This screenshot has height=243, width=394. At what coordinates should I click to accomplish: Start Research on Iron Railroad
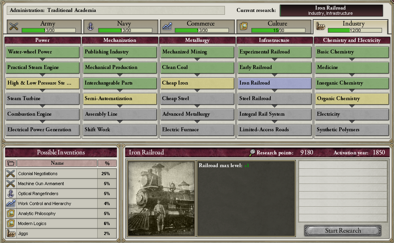343,231
